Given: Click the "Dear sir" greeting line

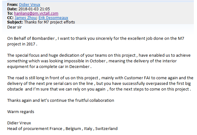Looking at the screenshot, I should (16, 27).
